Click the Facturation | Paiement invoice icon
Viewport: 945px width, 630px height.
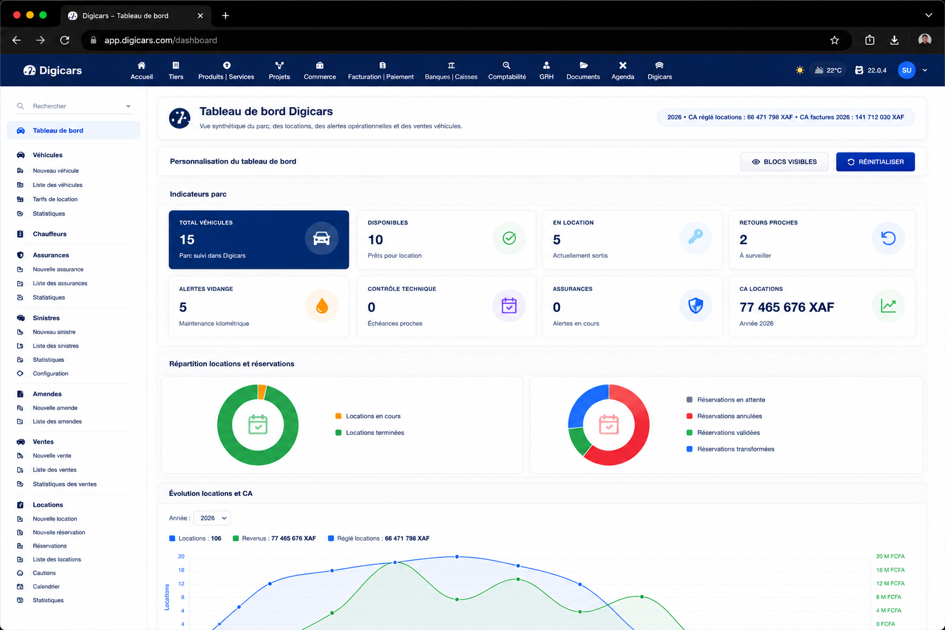click(383, 65)
